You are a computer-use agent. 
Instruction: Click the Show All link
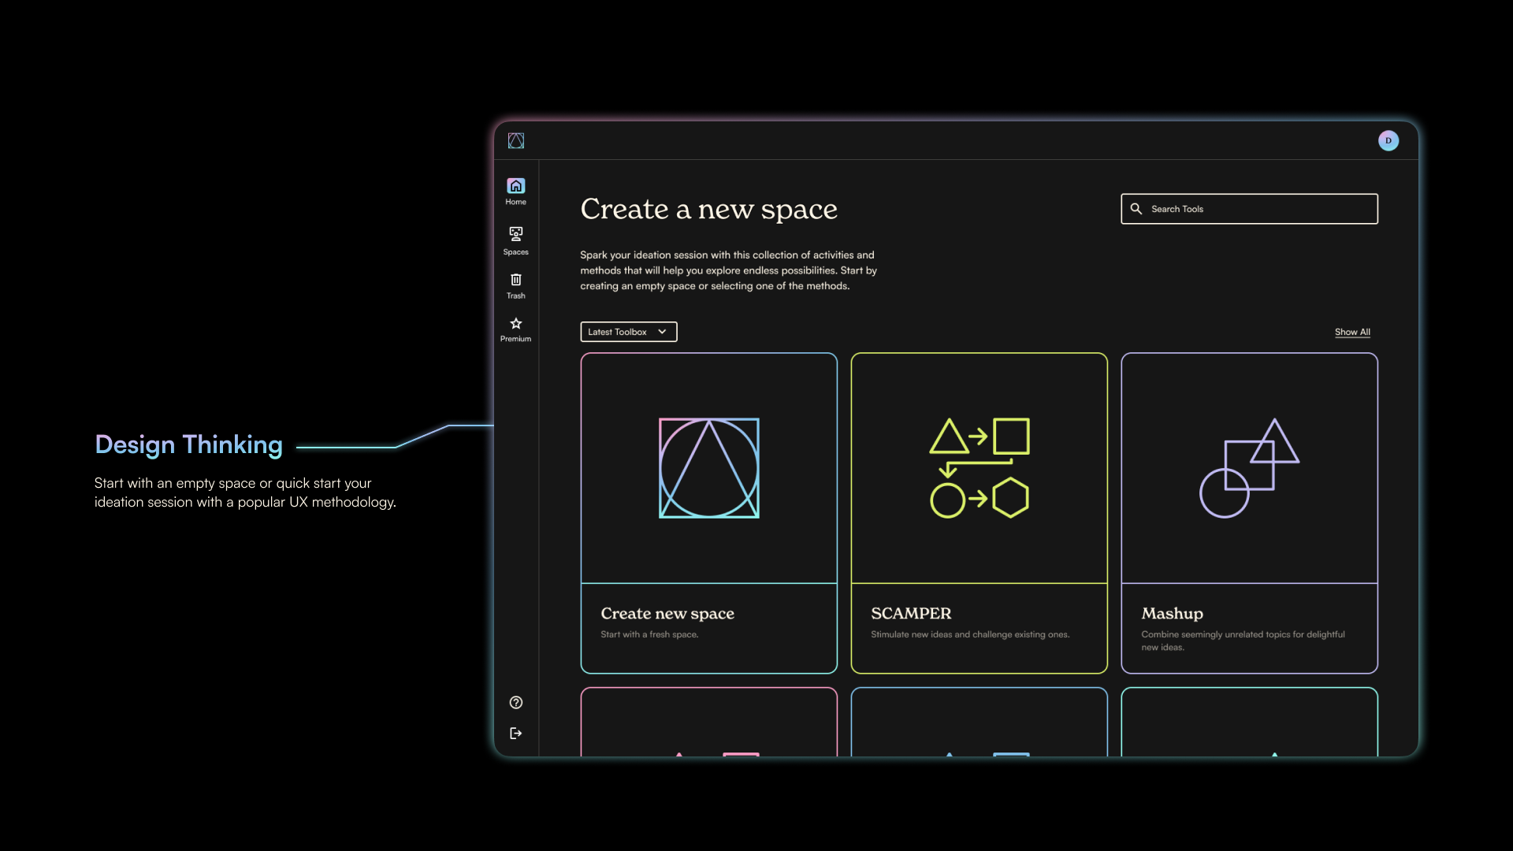point(1352,332)
